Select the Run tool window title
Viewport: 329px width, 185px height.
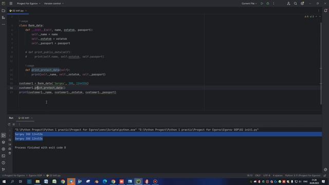11,118
